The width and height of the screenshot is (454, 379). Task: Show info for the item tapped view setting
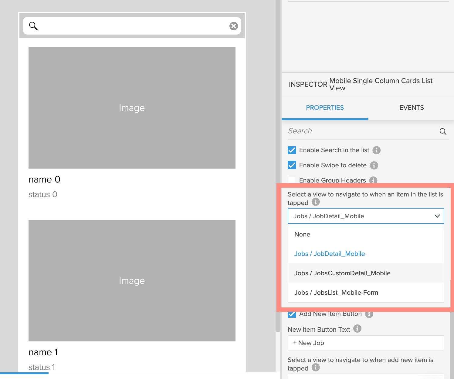316,202
